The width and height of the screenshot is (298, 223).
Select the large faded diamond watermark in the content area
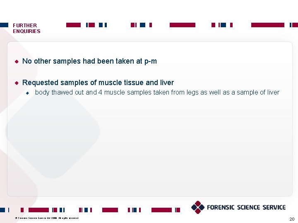pos(53,131)
